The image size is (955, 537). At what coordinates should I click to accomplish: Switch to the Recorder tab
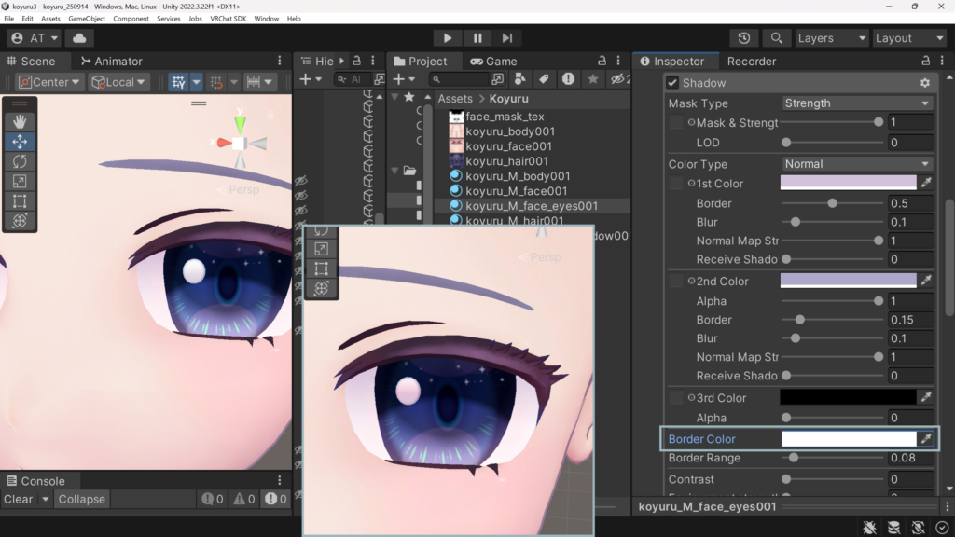pyautogui.click(x=752, y=61)
